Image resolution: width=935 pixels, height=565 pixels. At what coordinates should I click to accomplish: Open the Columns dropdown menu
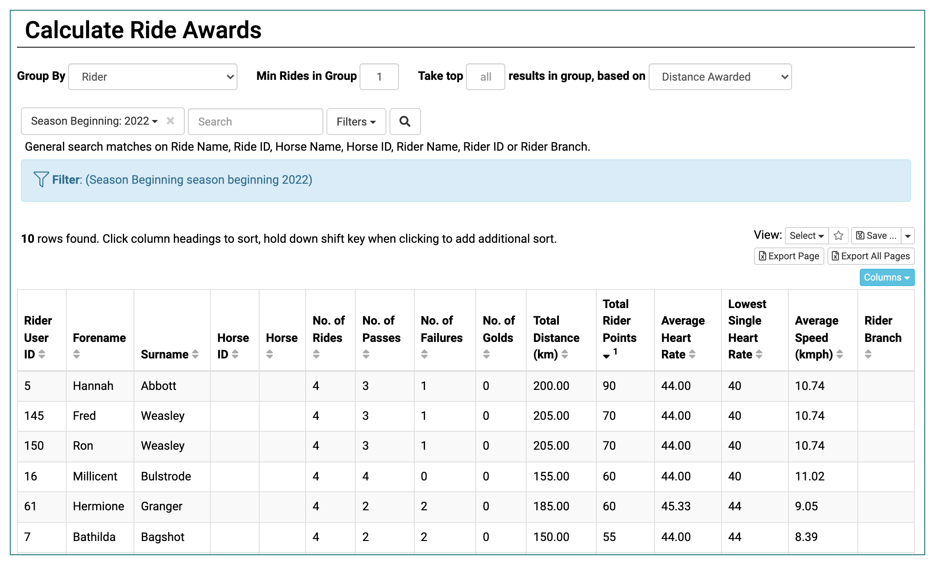[887, 277]
